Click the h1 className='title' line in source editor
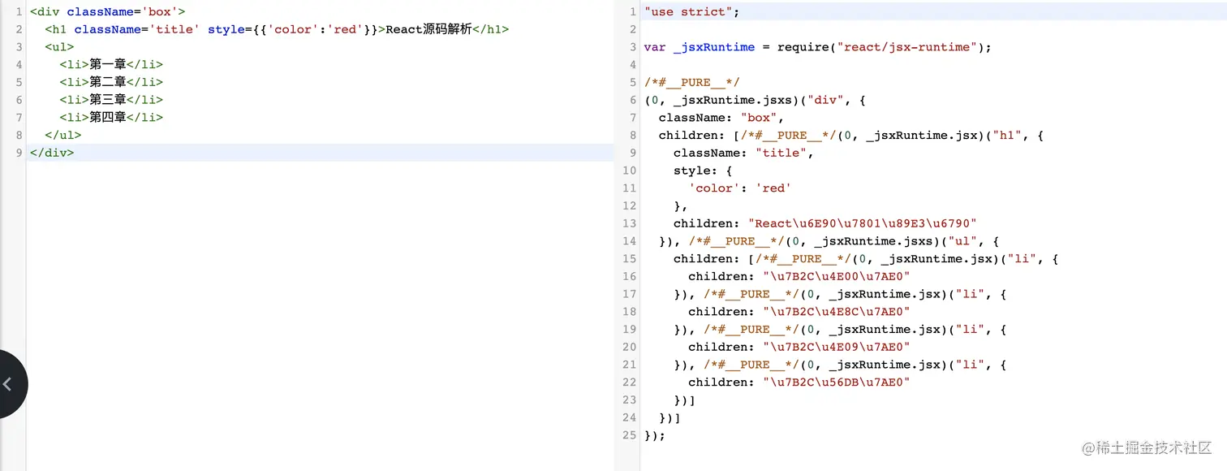1227x471 pixels. pos(277,29)
